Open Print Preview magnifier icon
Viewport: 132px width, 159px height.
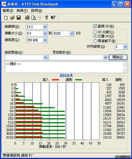pos(34,18)
